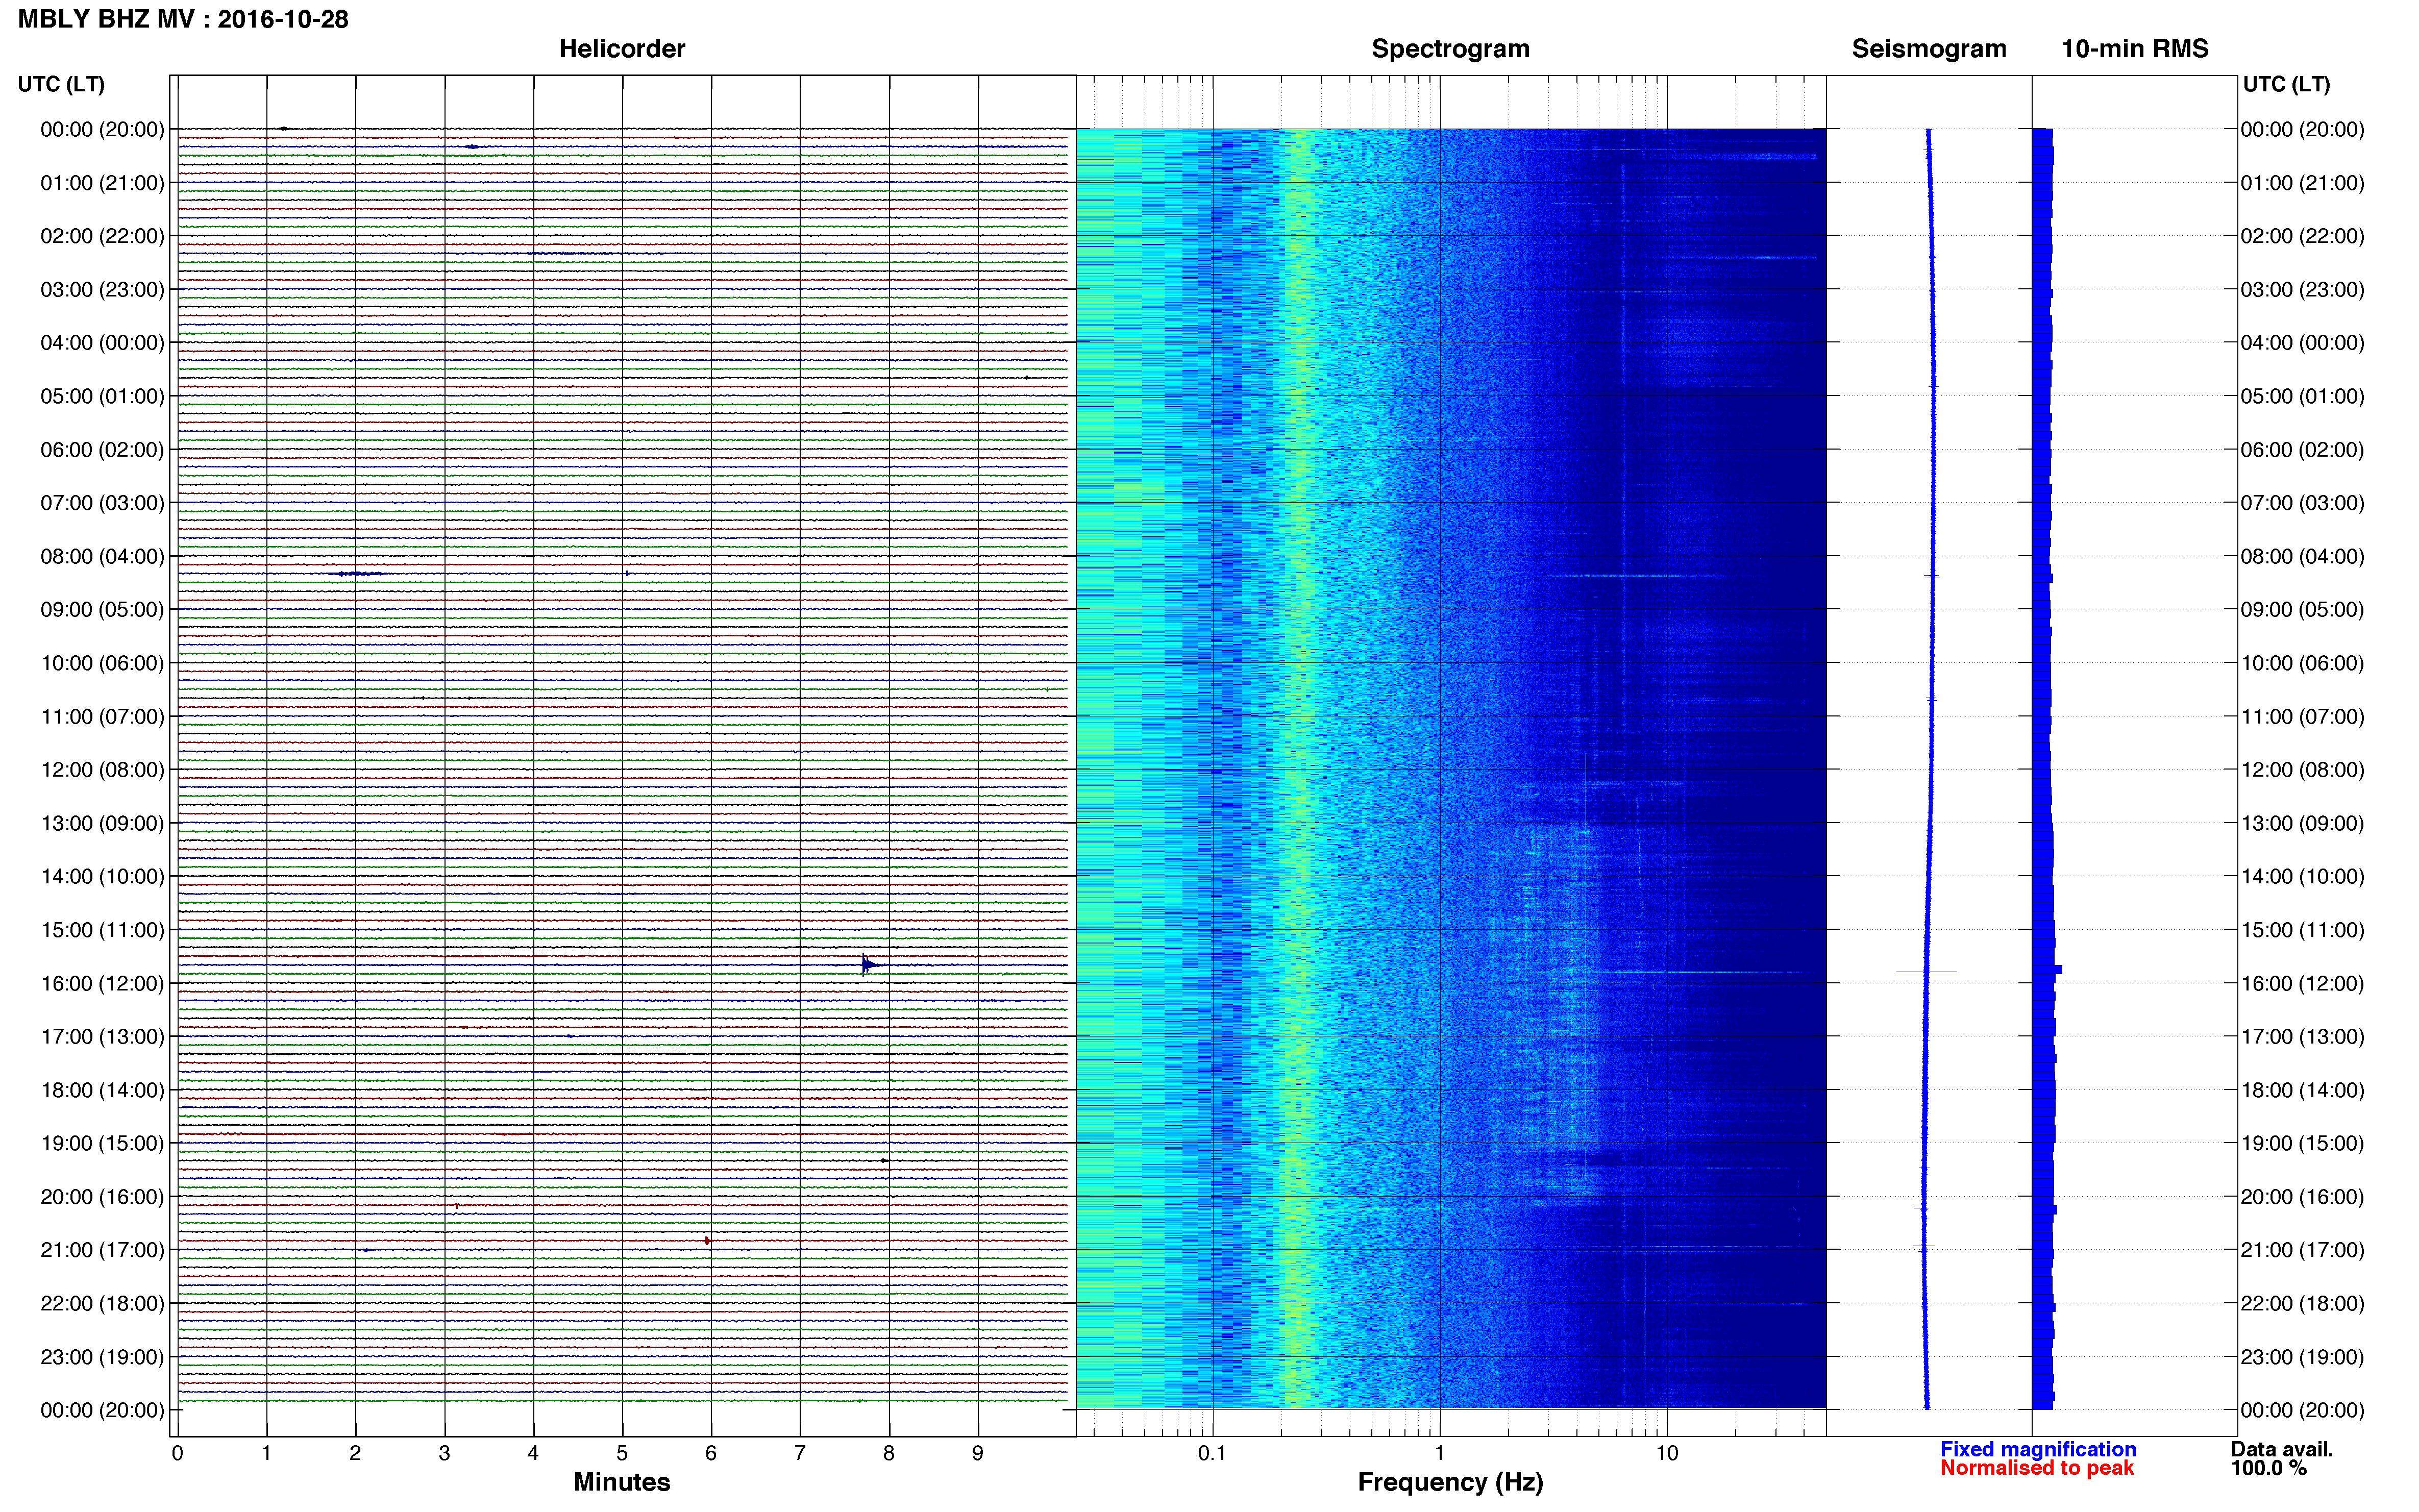Click '22:00 (18:00)' on the 10-min RMS time axis
Image resolution: width=2419 pixels, height=1512 pixels.
click(x=2302, y=1304)
